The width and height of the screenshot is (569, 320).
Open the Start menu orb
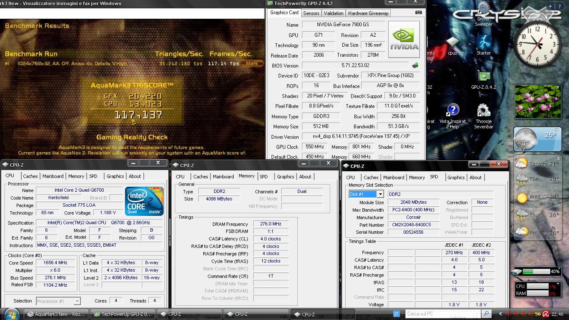click(x=11, y=314)
